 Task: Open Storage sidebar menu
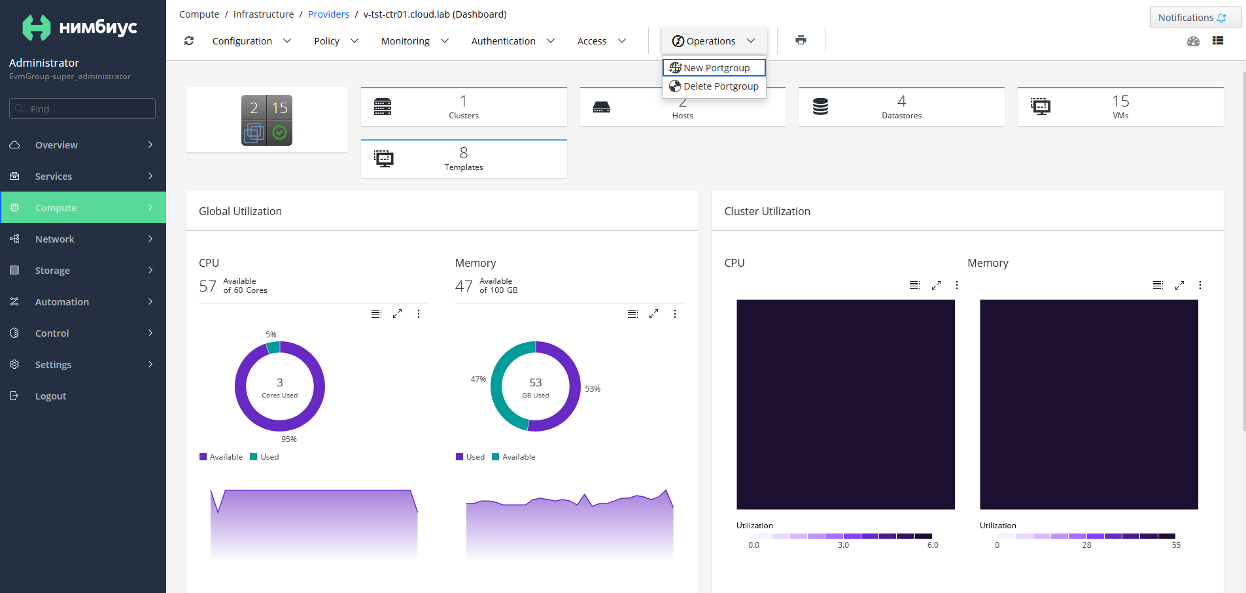coord(83,271)
